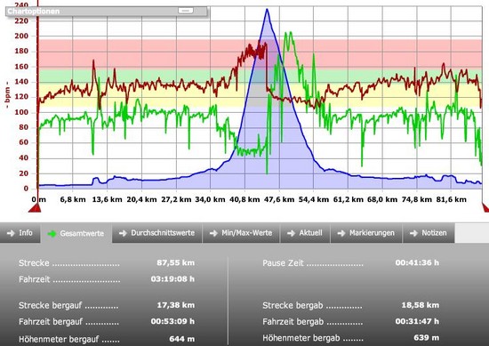489x346 pixels.
Task: Open the Markierungen tab
Action: coord(366,233)
